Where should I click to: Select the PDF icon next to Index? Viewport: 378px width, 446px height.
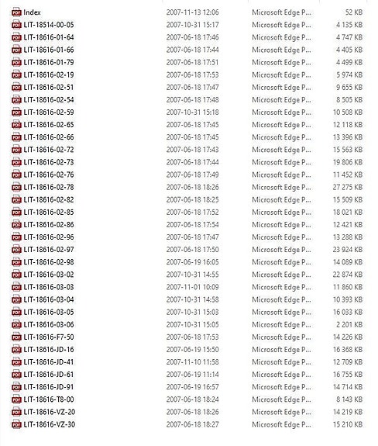16,12
